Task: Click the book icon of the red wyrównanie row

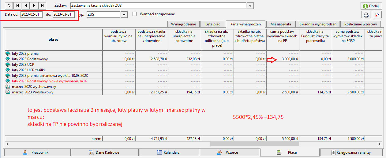Action: pyautogui.click(x=8, y=81)
